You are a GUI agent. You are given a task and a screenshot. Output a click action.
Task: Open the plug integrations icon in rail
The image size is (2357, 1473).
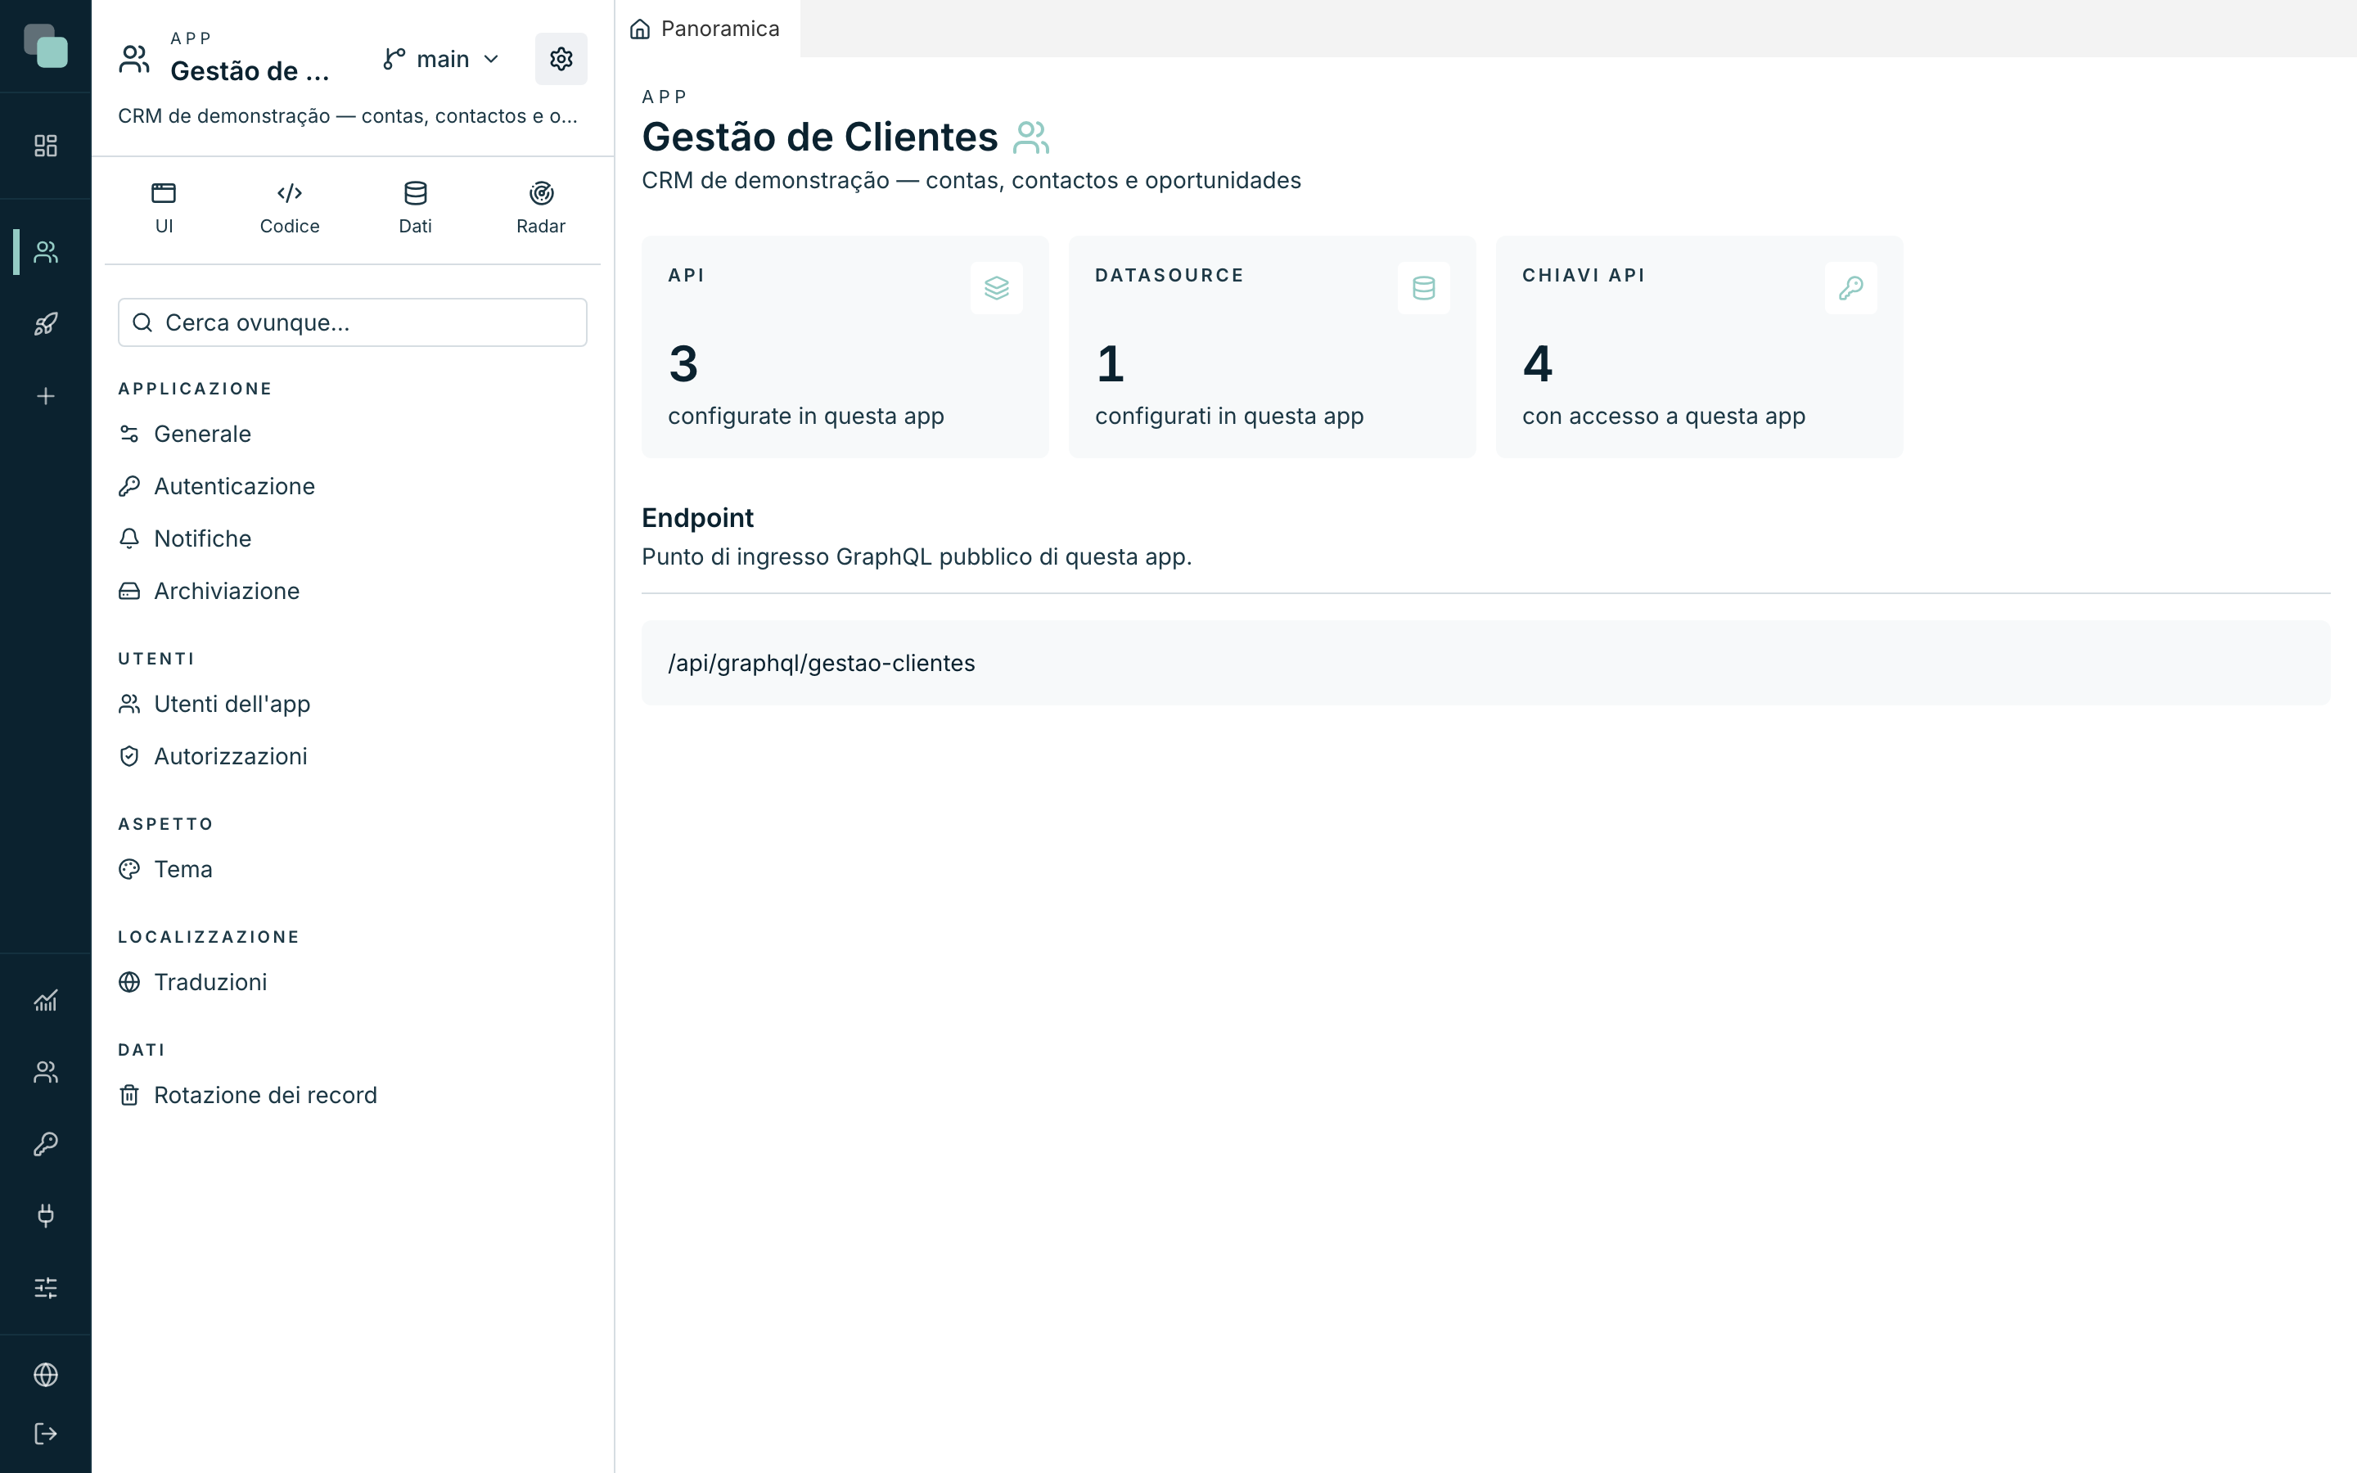pos(46,1215)
